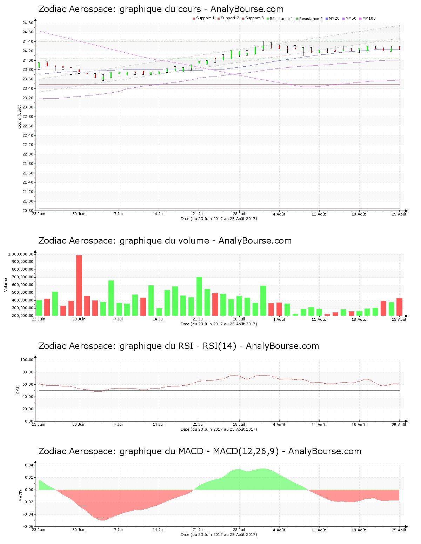
Task: Click '18 Août' on the MACD chart axis
Action: (x=359, y=530)
